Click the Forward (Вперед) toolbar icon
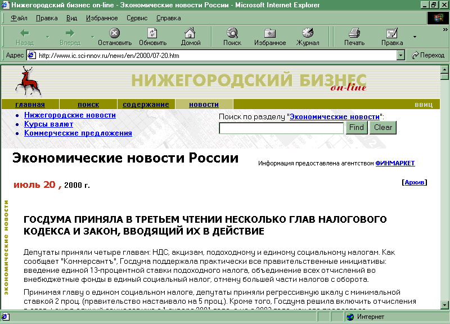Image resolution: width=450 pixels, height=324 pixels. [x=70, y=33]
